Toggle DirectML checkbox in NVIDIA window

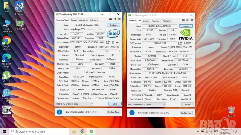pos(182,95)
